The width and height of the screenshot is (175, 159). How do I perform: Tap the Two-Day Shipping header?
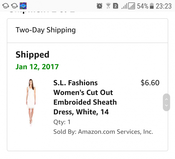click(45, 30)
